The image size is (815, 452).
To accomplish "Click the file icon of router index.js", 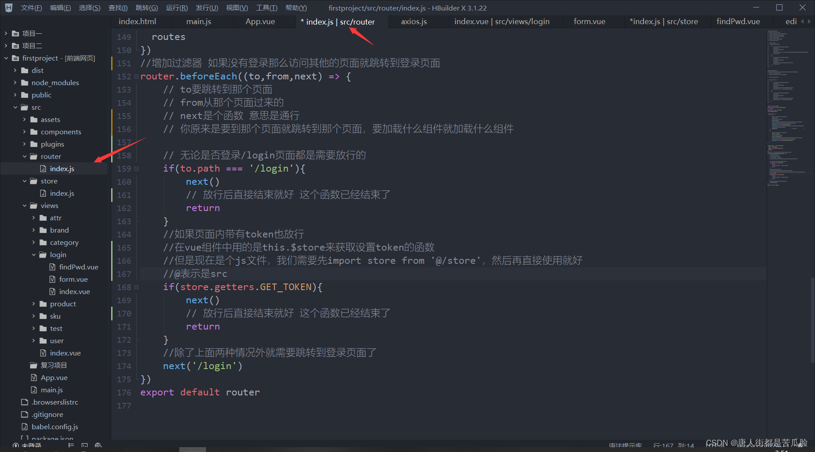I will (43, 169).
